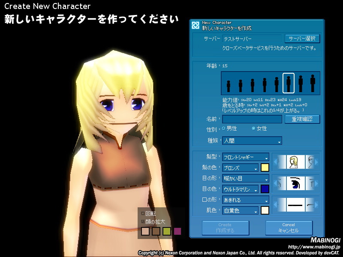This screenshot has width=343, height=257.
Task: Click the 名前 name input field
Action: 252,119
